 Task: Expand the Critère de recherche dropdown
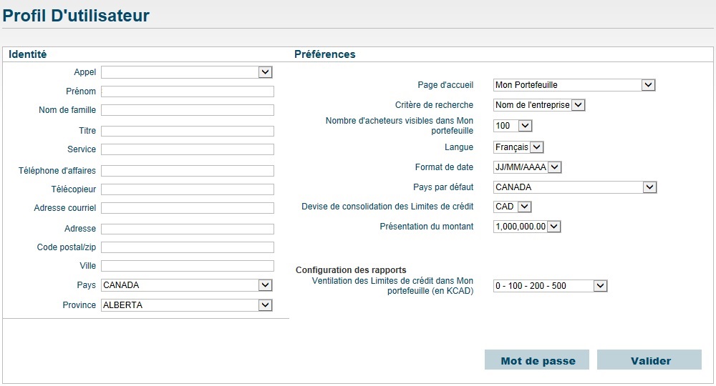point(539,105)
